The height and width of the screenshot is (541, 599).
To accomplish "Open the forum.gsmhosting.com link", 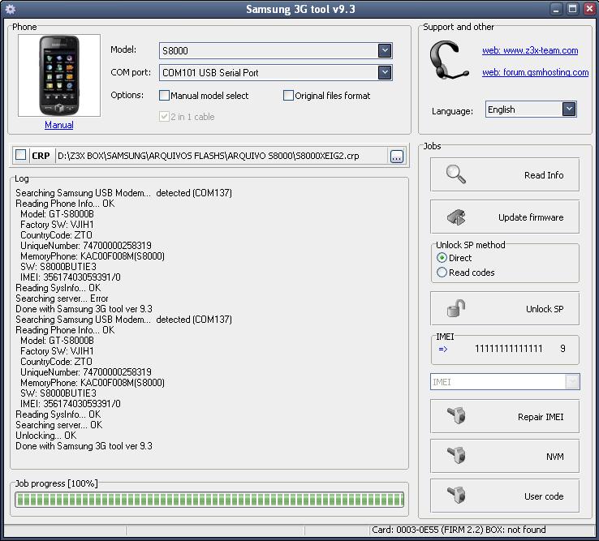I will coord(535,72).
